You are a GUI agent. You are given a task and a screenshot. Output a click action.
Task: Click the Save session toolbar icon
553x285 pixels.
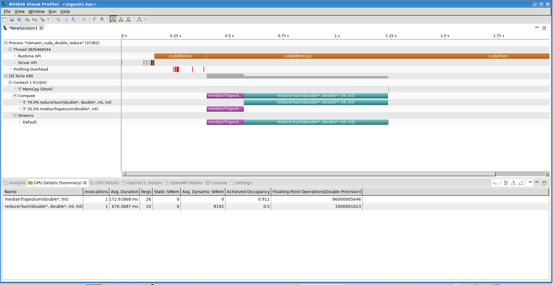(x=12, y=19)
